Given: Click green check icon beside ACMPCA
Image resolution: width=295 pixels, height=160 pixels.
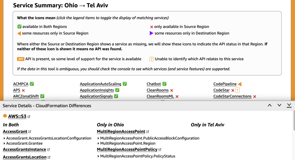Looking at the screenshot, I should pos(32,84).
